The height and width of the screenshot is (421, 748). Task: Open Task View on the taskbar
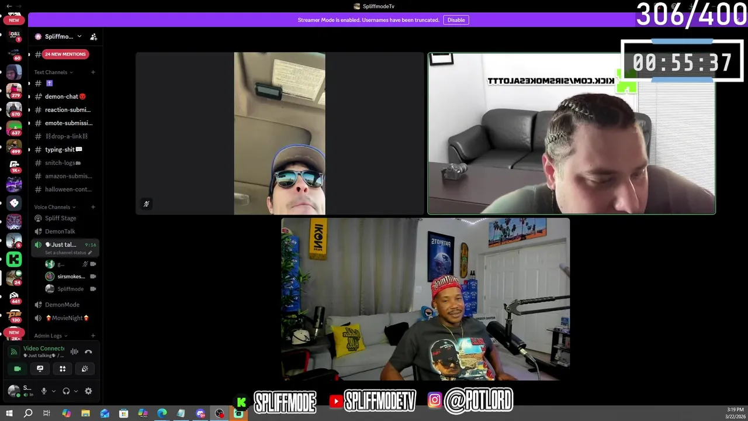pyautogui.click(x=47, y=413)
